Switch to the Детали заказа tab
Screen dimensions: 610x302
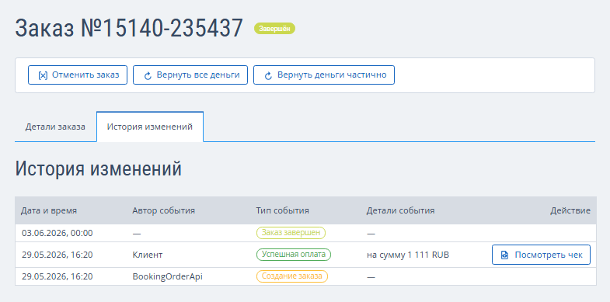click(x=55, y=127)
